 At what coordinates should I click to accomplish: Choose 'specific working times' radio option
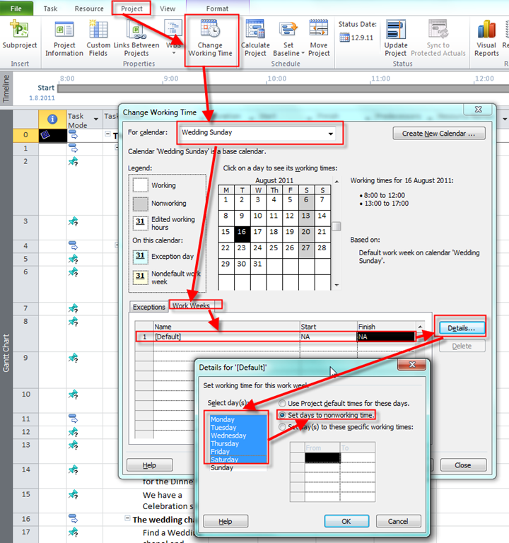283,427
